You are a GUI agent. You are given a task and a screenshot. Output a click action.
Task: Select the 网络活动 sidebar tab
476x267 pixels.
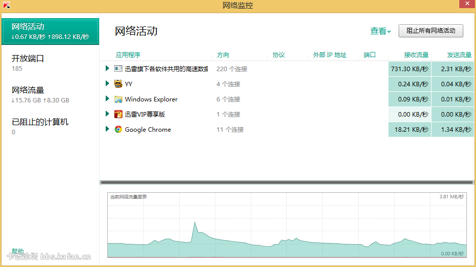pos(51,31)
